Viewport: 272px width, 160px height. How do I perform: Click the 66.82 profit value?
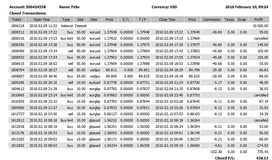pyautogui.click(x=264, y=70)
